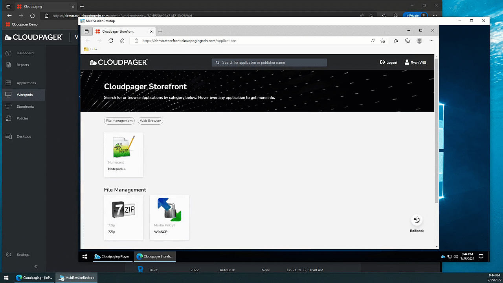Open Collections in Storefront browser
Viewport: 503px width, 283px height.
(408, 40)
